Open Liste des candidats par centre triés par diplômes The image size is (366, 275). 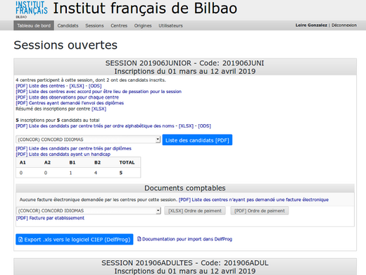(73, 149)
